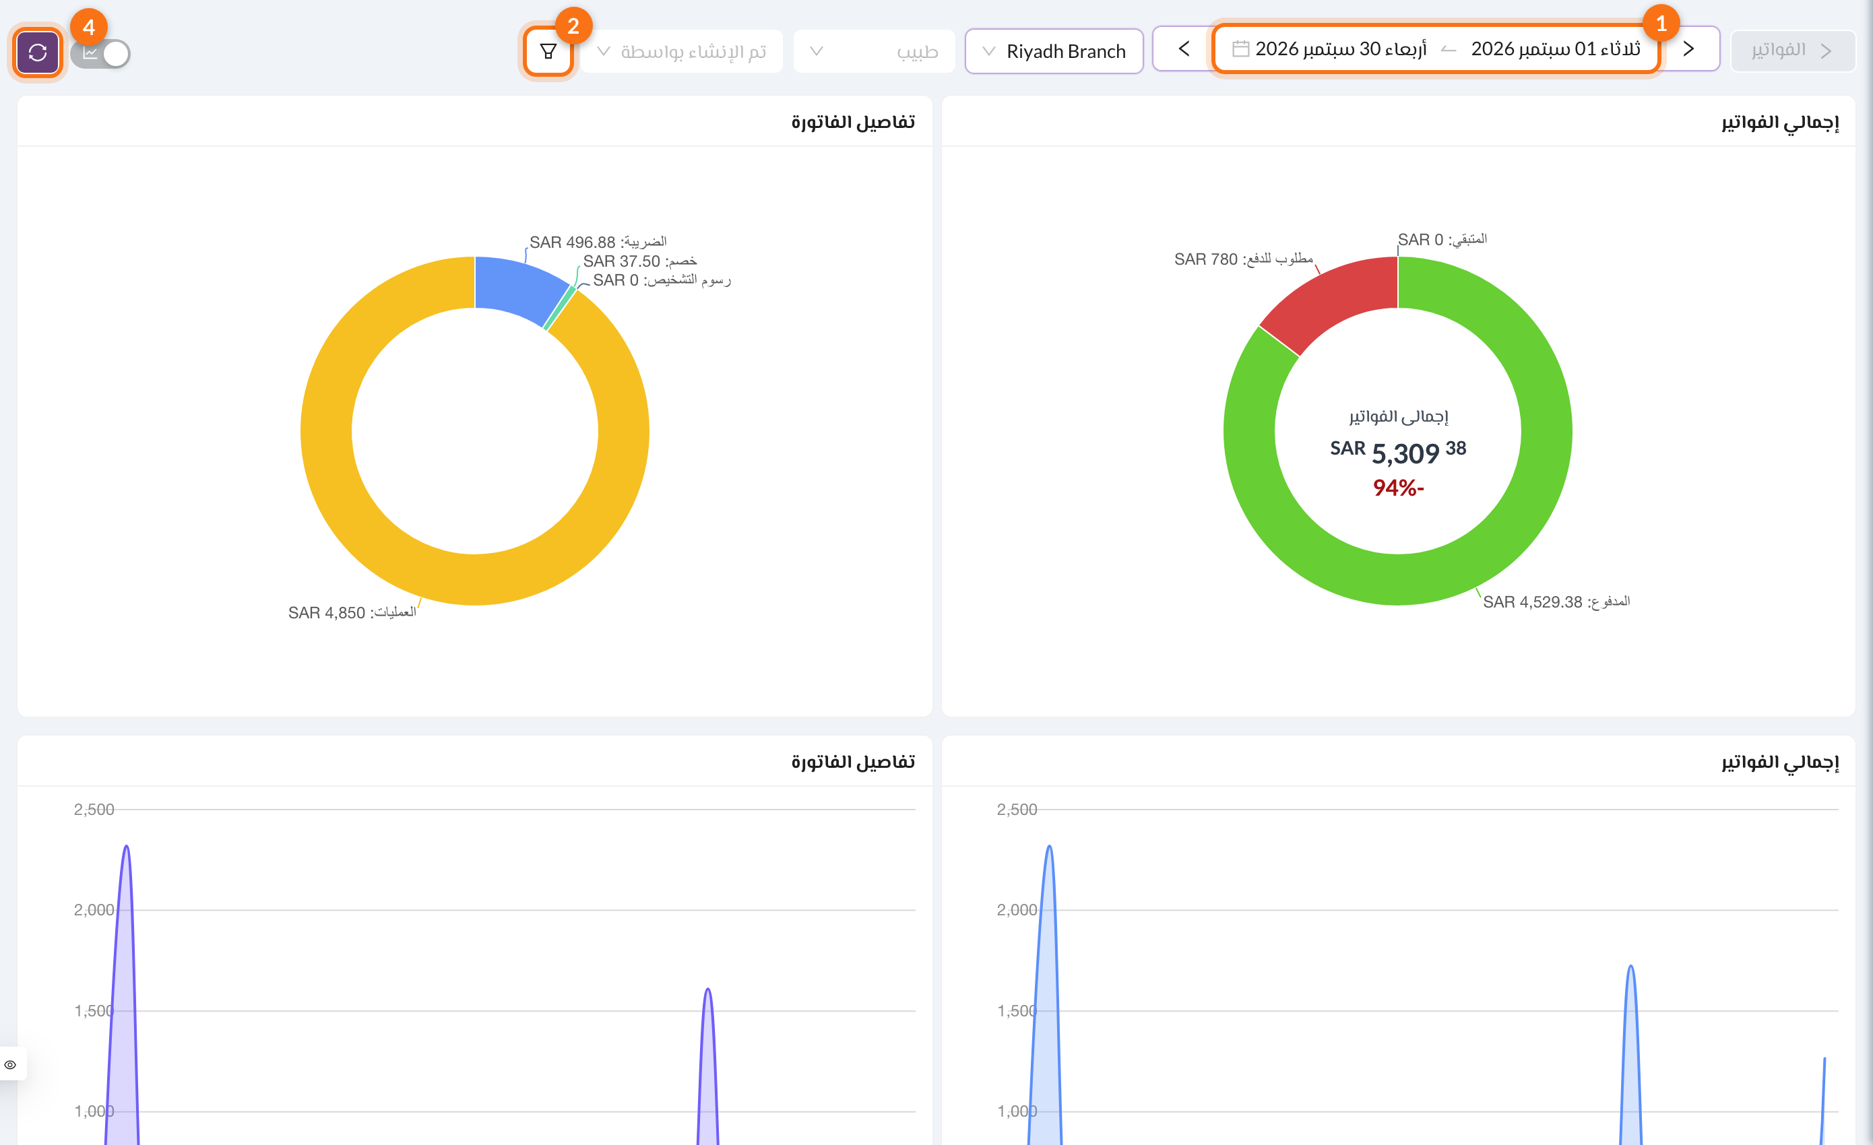
Task: Open the 'الفواتير' breadcrumb button
Action: [1792, 51]
